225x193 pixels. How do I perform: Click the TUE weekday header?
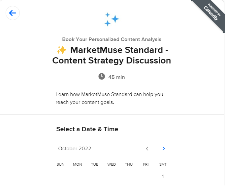(x=95, y=164)
